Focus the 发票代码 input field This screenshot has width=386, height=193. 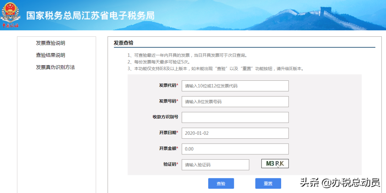tap(235, 86)
